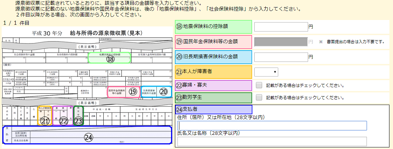Click the green ⑱地震保険料の控除額 label
Screen dimensions: 393x149
pyautogui.click(x=213, y=27)
